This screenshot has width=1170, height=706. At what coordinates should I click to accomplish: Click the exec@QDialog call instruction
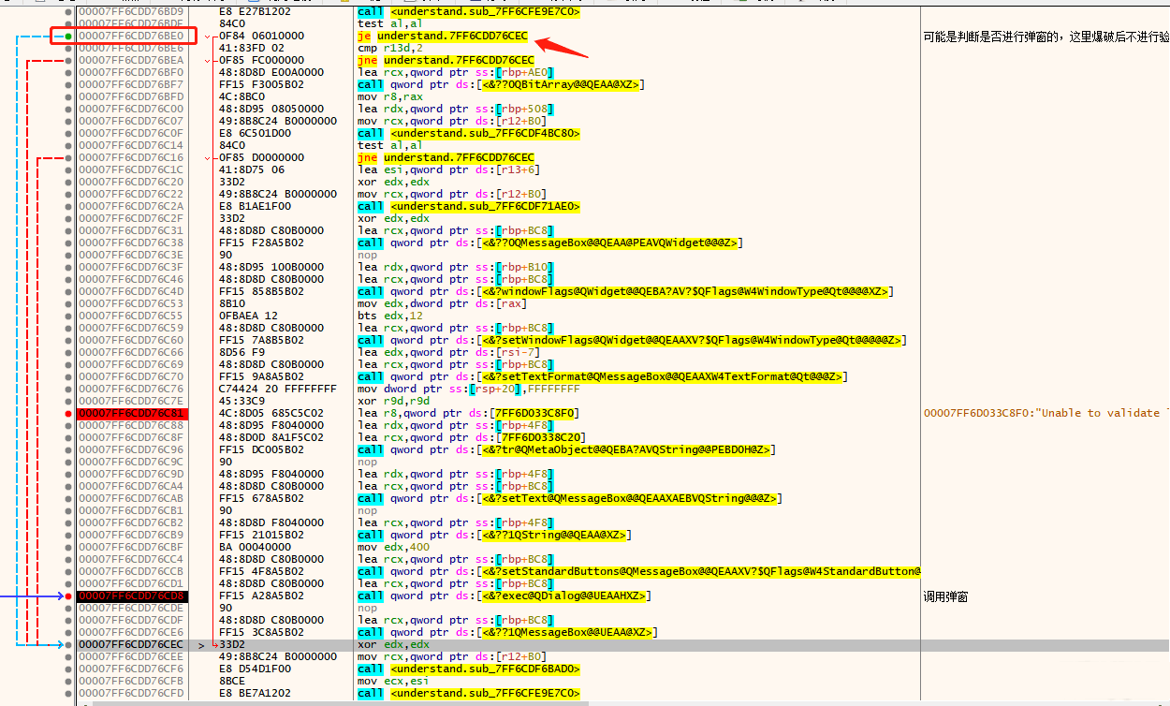(504, 596)
